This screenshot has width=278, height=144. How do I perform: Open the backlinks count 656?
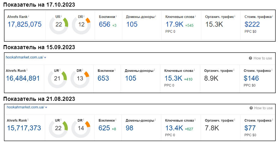pos(104,24)
